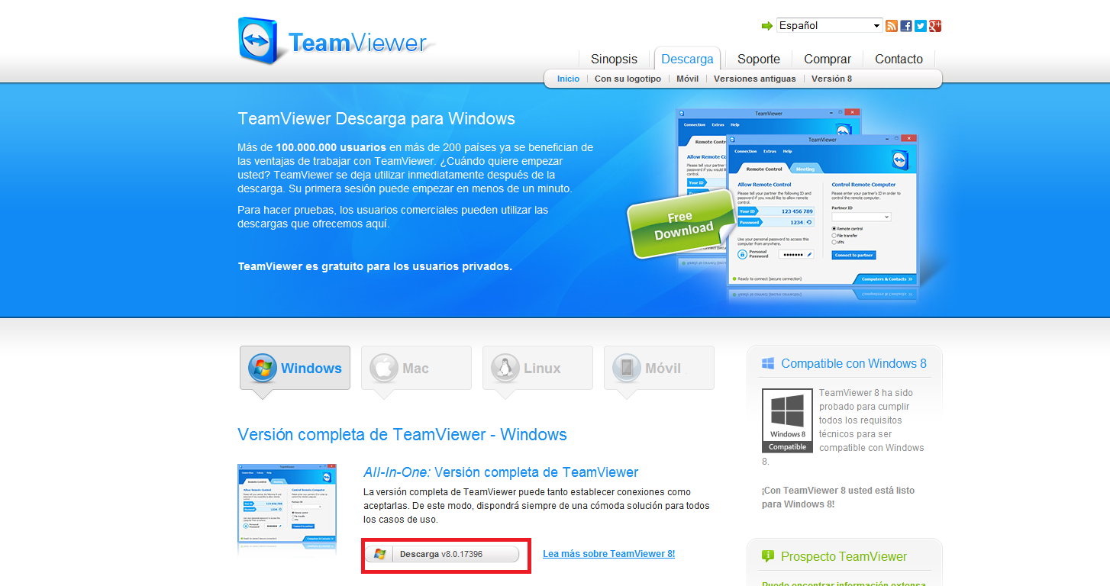Click the Twitter icon
Viewport: 1110px width, 586px height.
920,25
